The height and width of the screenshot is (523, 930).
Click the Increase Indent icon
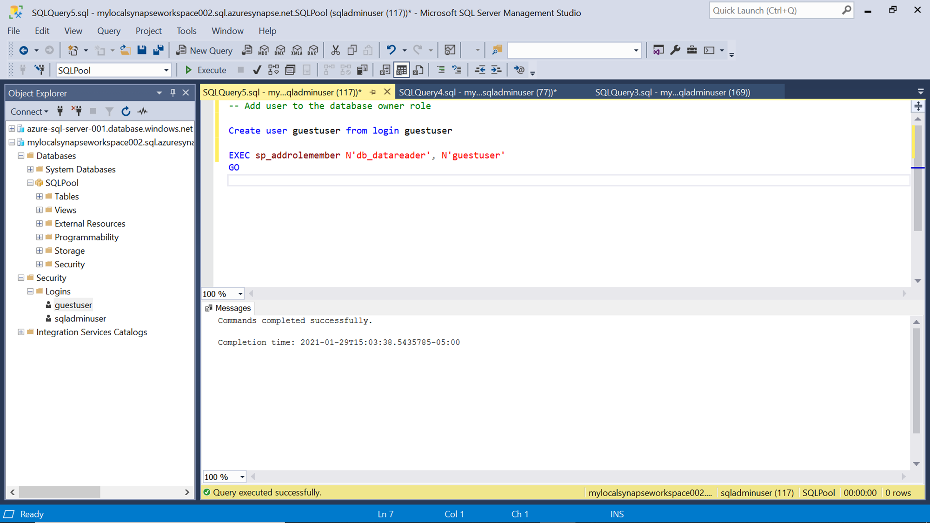[496, 70]
